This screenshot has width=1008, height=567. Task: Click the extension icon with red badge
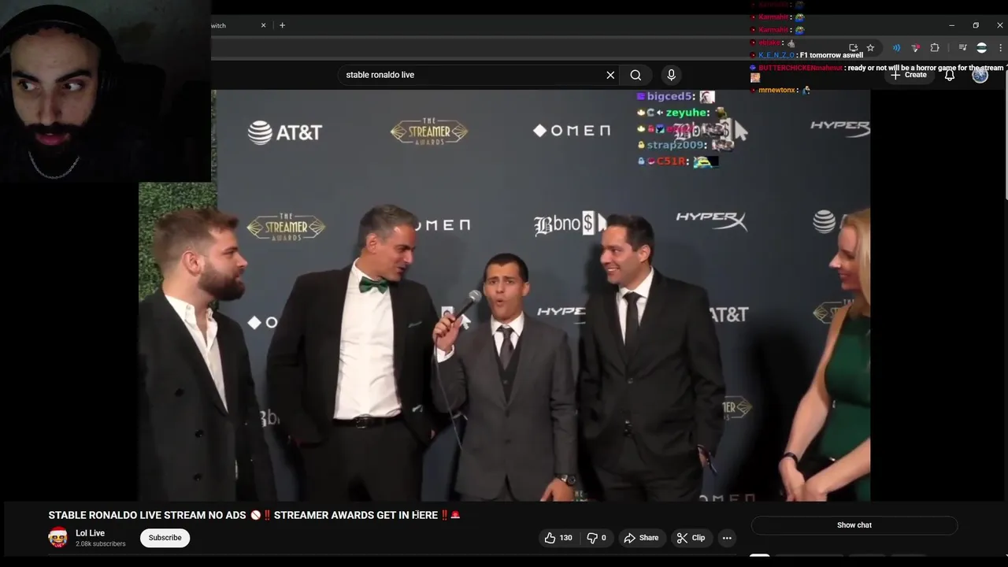915,48
